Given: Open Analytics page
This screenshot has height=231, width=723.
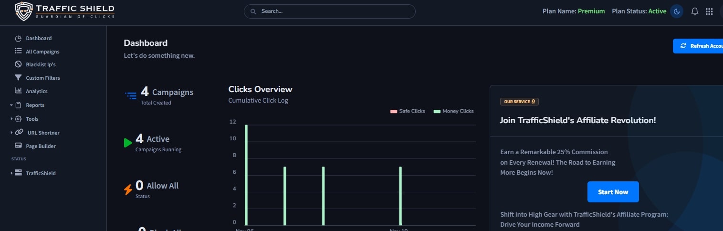Looking at the screenshot, I should [37, 91].
